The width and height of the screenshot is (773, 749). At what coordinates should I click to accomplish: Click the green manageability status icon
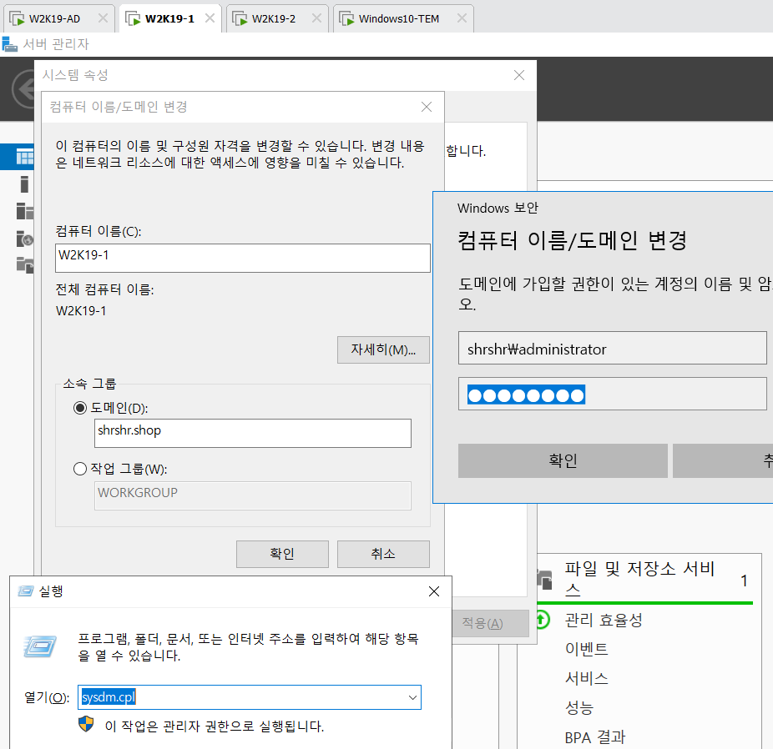(543, 620)
